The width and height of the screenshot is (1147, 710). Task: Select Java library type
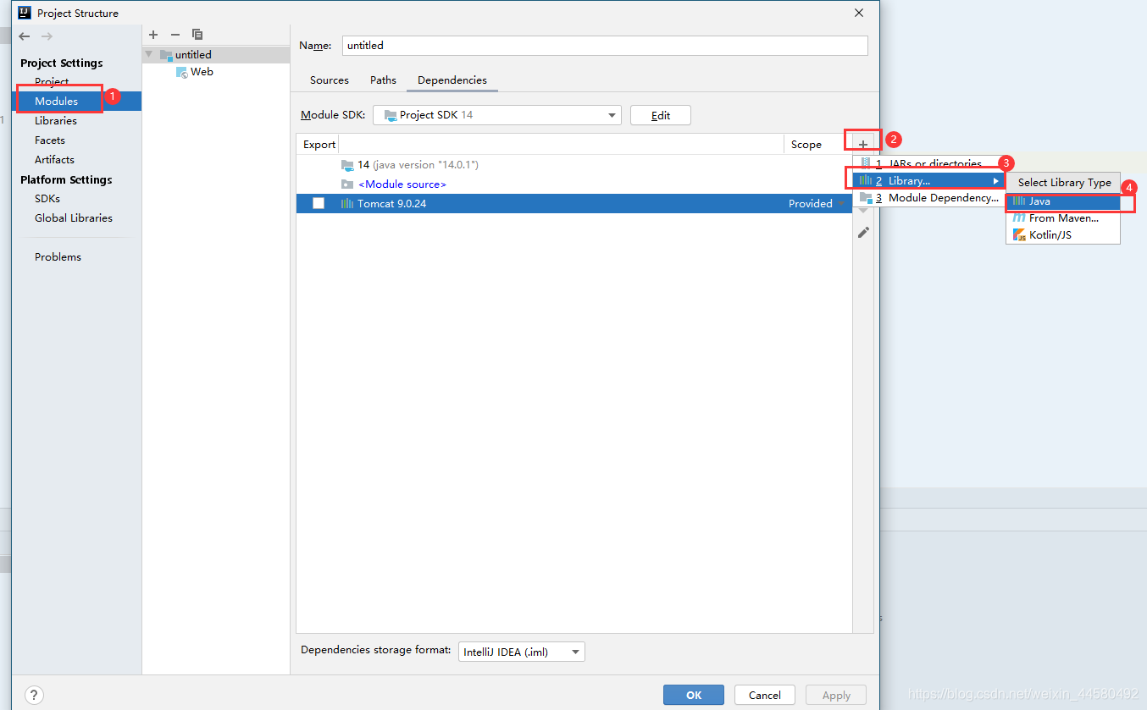[x=1063, y=201]
